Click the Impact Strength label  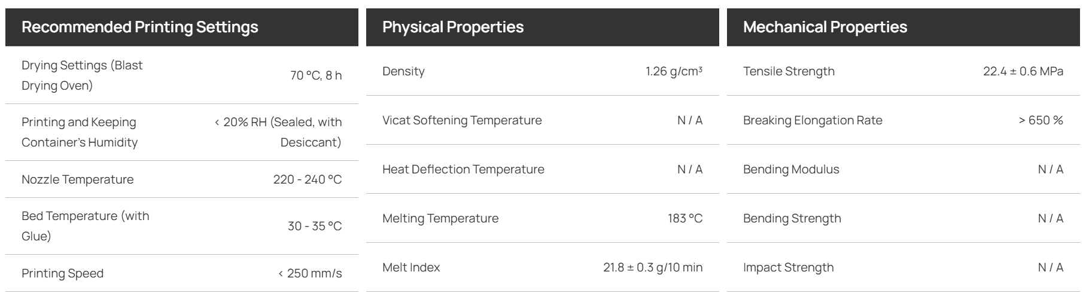pos(789,267)
